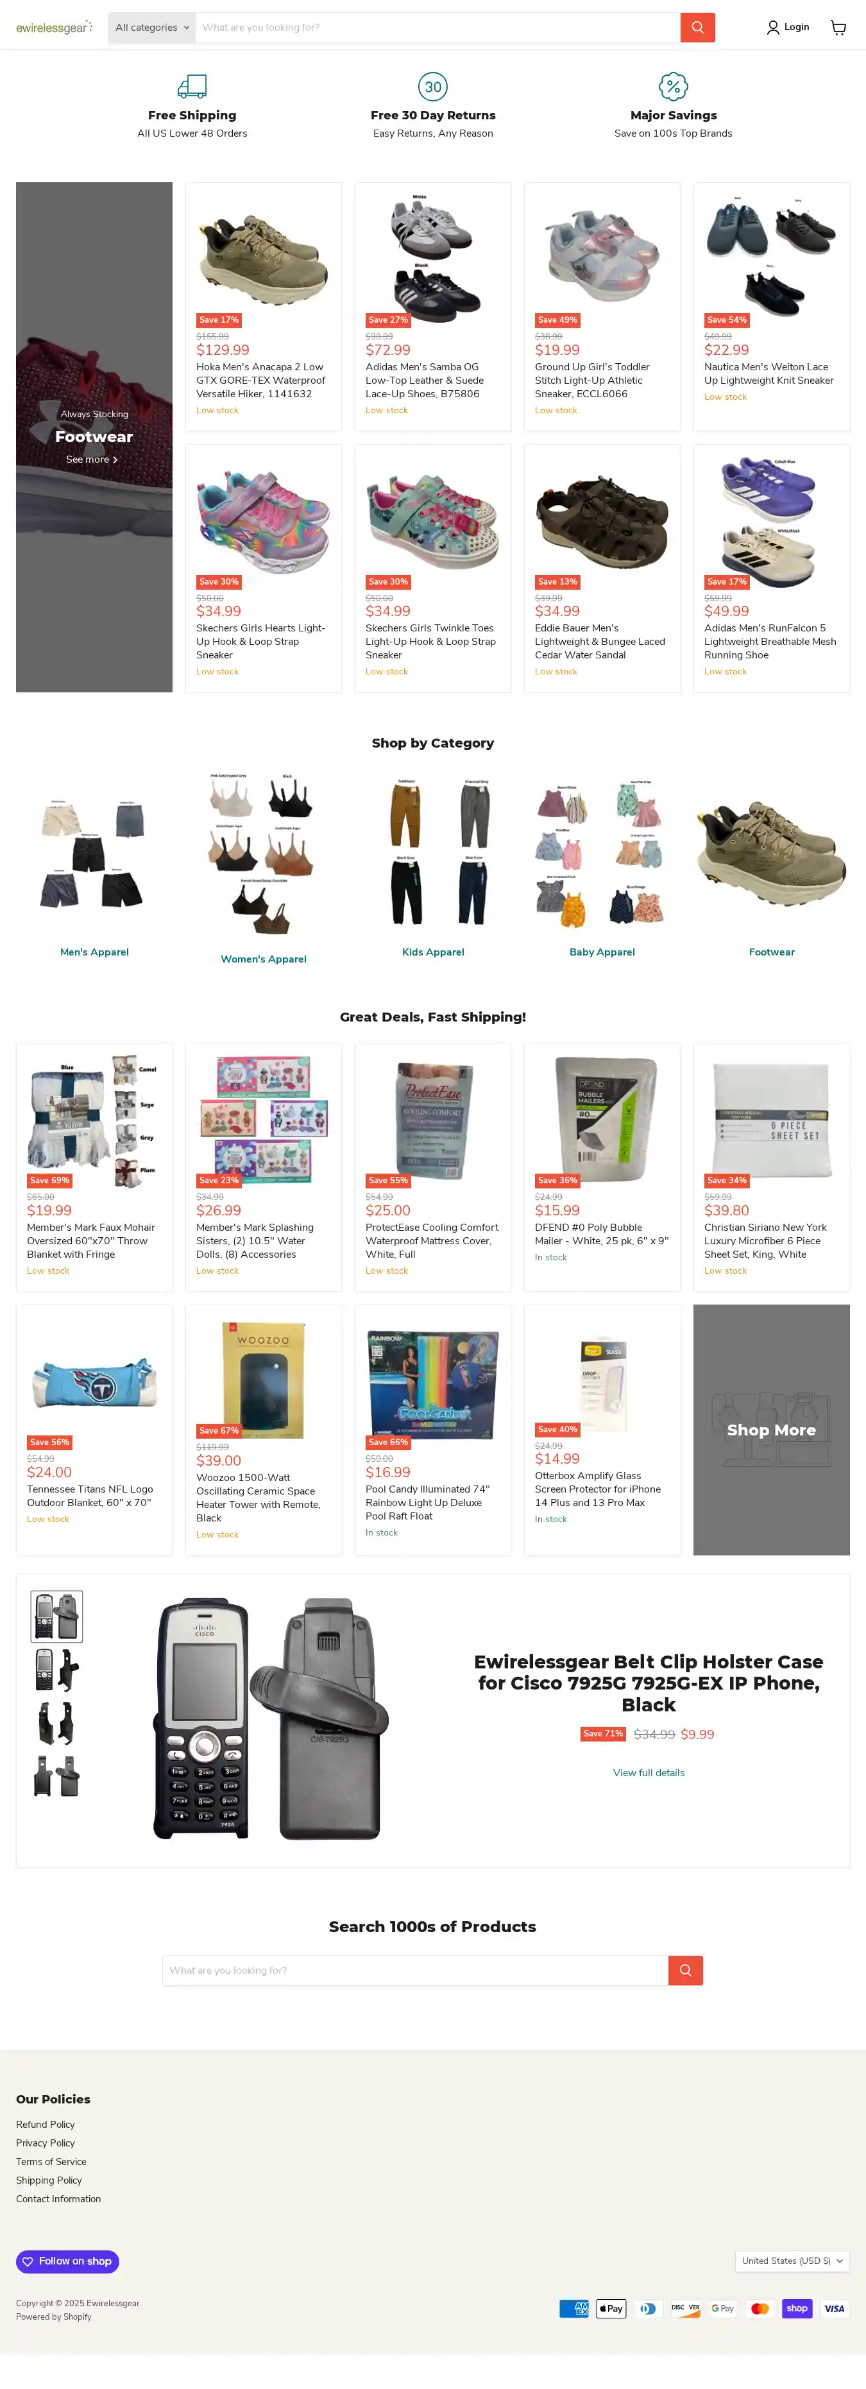Open the Refund Policy link

[46, 2124]
